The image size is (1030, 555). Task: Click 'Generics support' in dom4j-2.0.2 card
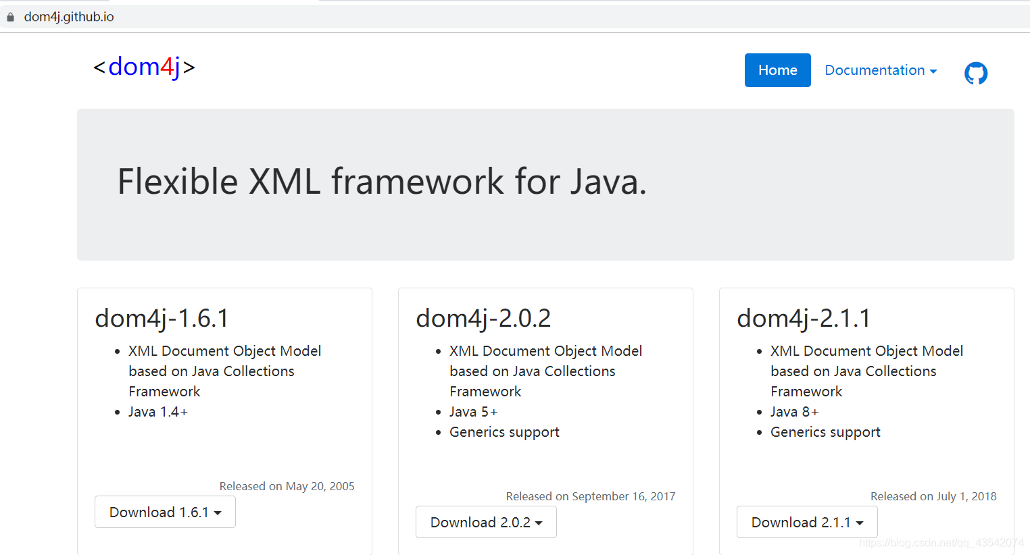pyautogui.click(x=504, y=432)
